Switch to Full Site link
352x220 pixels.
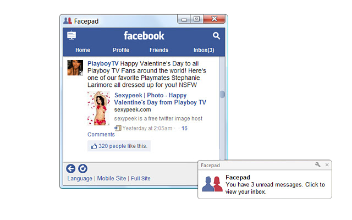click(x=141, y=178)
